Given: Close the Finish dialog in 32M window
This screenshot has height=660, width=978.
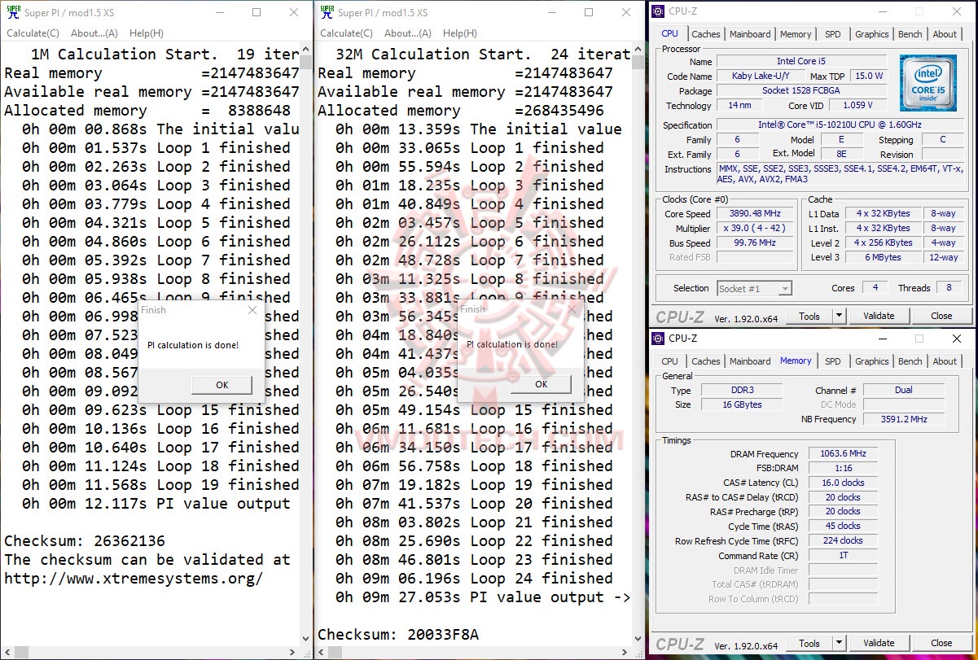Looking at the screenshot, I should point(572,309).
